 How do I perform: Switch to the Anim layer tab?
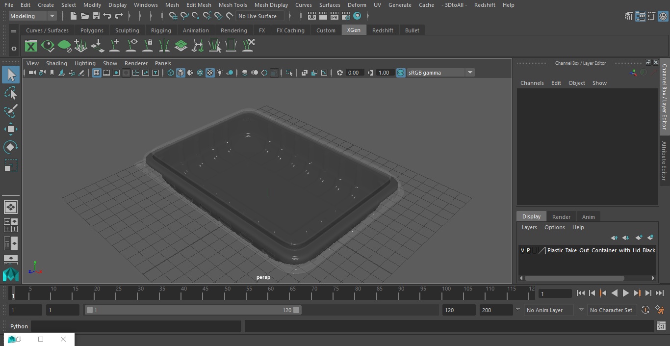click(588, 217)
